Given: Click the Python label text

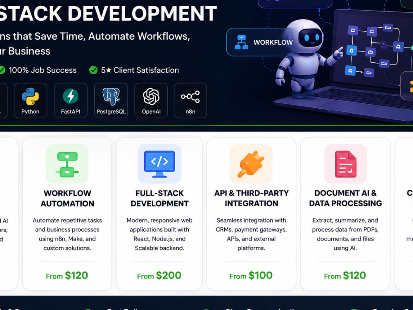Looking at the screenshot, I should (x=30, y=112).
